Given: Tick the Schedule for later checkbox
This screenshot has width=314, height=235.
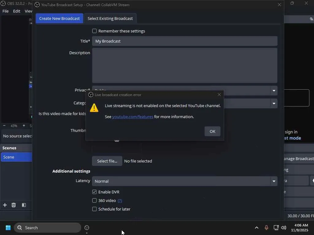Looking at the screenshot, I should click(x=94, y=209).
